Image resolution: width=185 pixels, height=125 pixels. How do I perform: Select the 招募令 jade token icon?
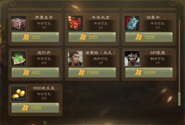pos(132,23)
